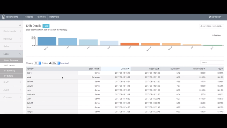Open the OT Summary report
This screenshot has width=227, height=128.
pos(12,71)
